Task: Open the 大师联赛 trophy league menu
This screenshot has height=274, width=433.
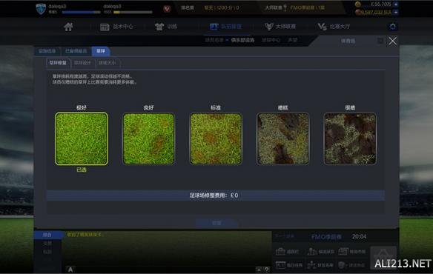Action: coord(280,27)
